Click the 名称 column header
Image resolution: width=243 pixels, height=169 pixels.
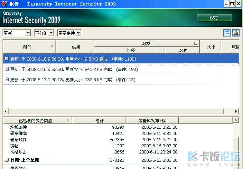tap(182, 50)
